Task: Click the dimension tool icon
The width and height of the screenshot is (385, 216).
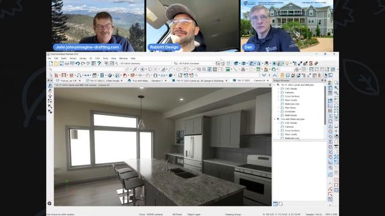Action: [87, 75]
